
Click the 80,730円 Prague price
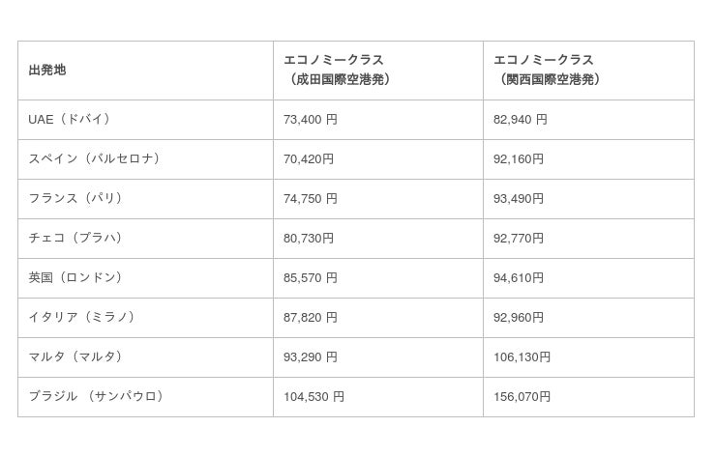point(308,239)
